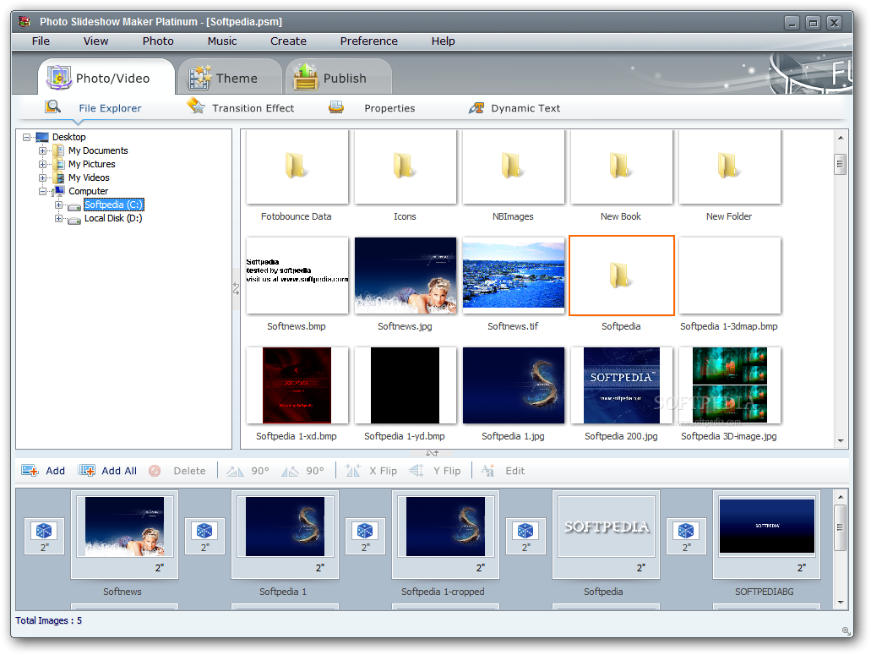
Task: Select the File Explorer section
Action: point(93,108)
